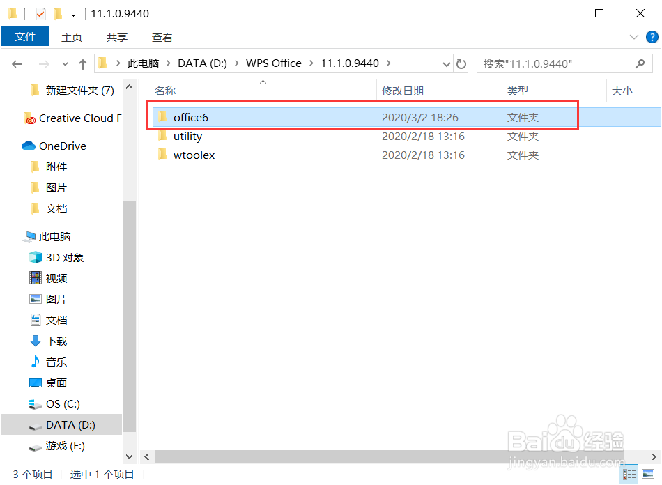
Task: Expand the ribbon with the chevron
Action: tap(633, 37)
